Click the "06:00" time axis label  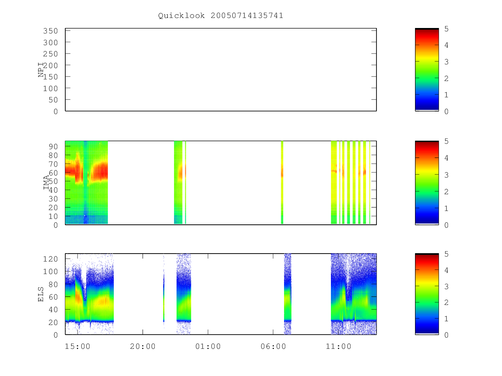(x=273, y=346)
